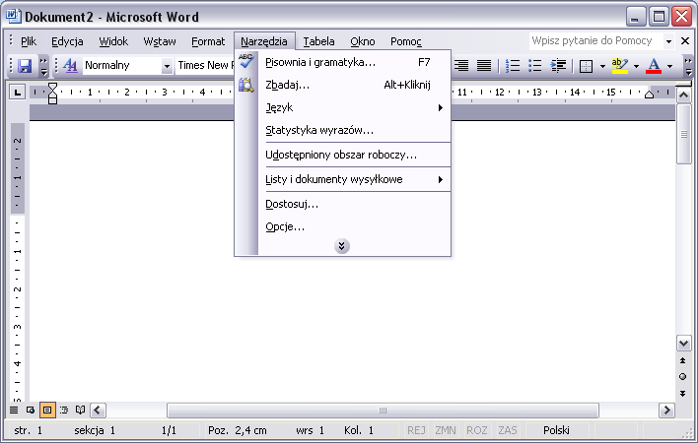Click the horizontal scrollbar thumb
This screenshot has width=698, height=443.
point(383,411)
